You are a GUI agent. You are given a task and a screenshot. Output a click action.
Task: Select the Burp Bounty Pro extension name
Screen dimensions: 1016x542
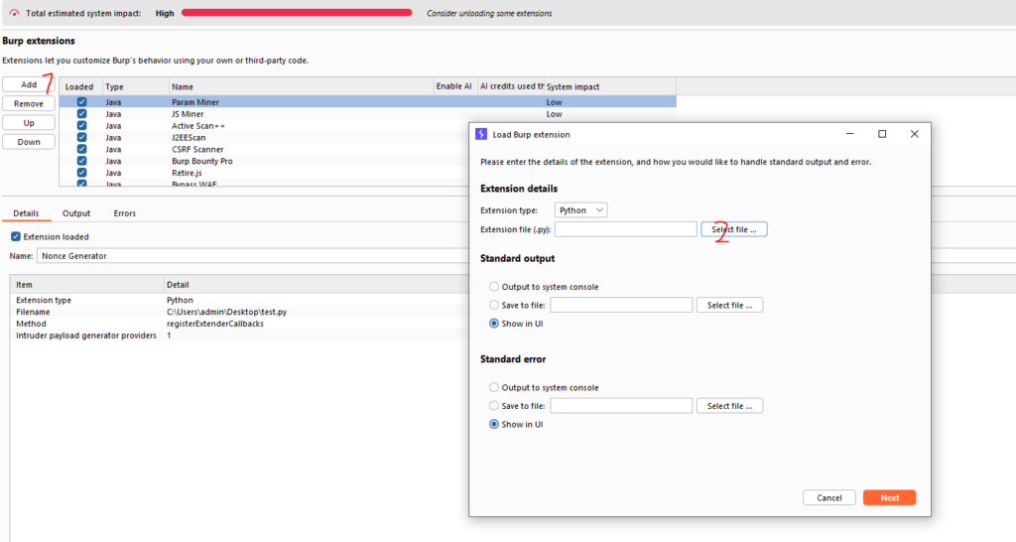(202, 161)
